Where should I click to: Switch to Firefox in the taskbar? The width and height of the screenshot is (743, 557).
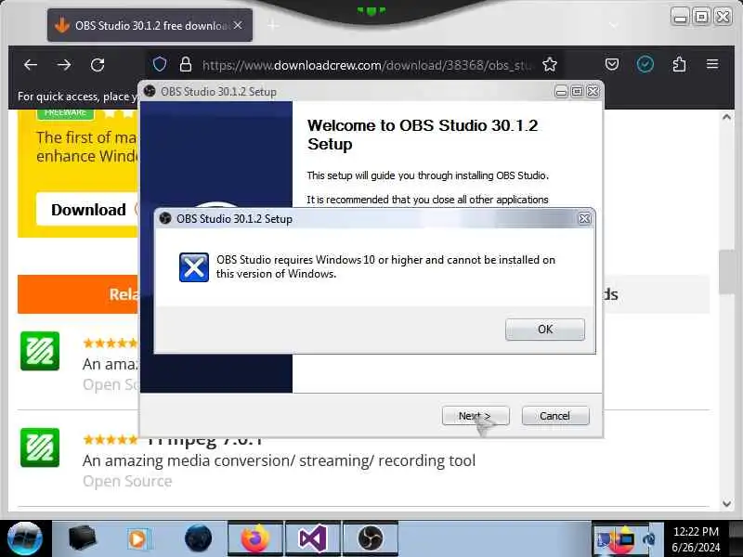(x=255, y=538)
